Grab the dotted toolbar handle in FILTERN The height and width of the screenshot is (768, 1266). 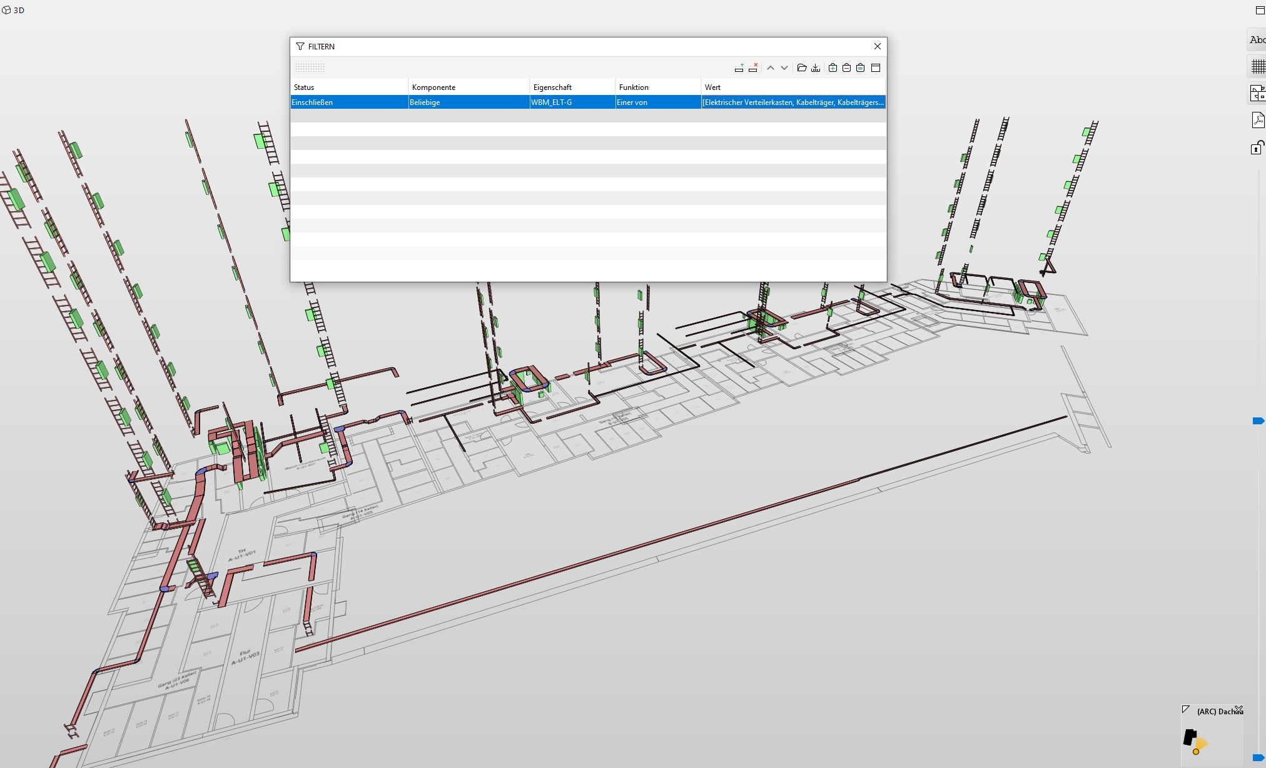pos(310,67)
